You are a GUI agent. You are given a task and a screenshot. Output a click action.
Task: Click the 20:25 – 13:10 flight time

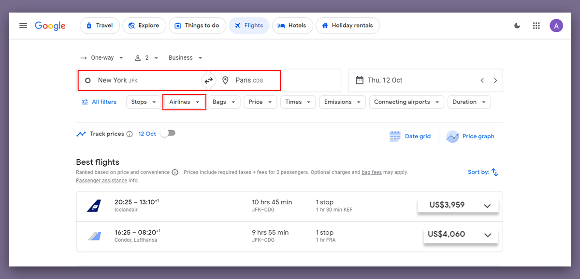[x=137, y=202]
